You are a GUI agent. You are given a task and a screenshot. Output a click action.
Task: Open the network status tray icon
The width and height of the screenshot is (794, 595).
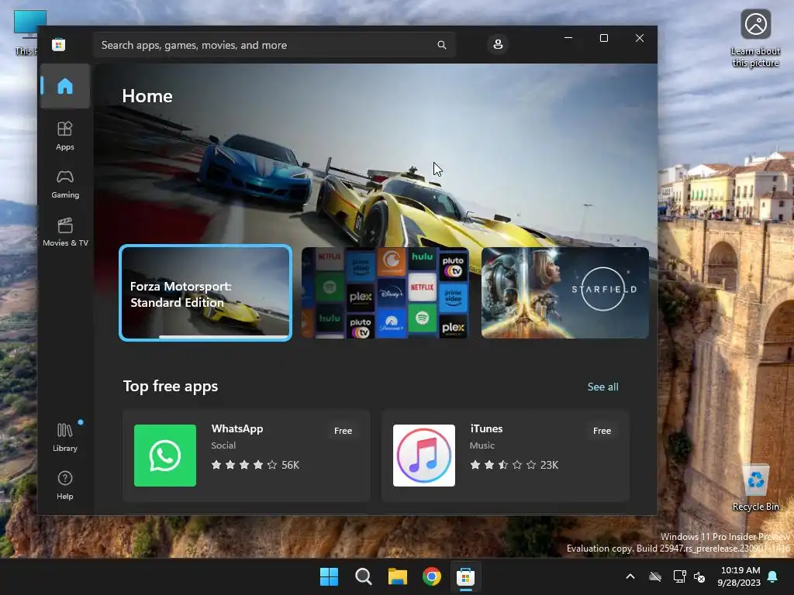(679, 576)
